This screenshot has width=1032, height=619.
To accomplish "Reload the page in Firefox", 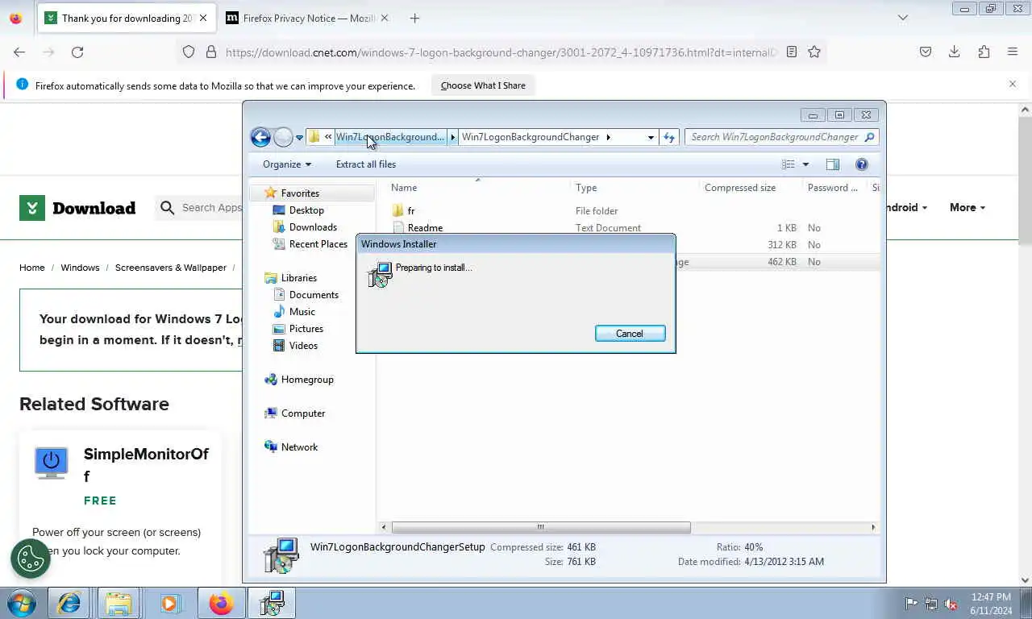I will [77, 52].
